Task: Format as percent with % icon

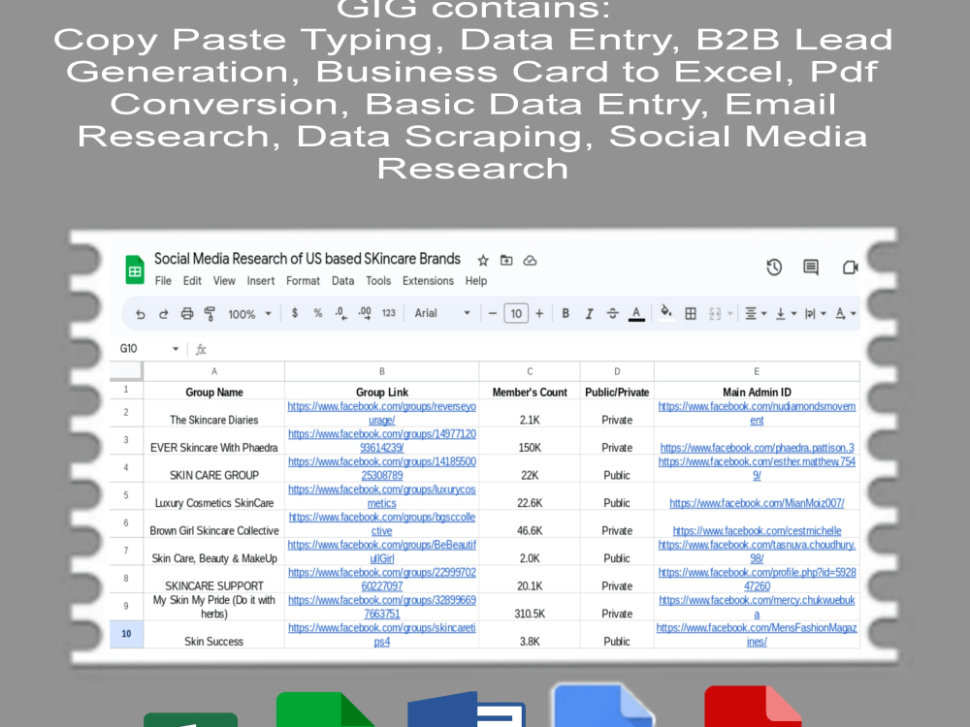Action: click(317, 313)
